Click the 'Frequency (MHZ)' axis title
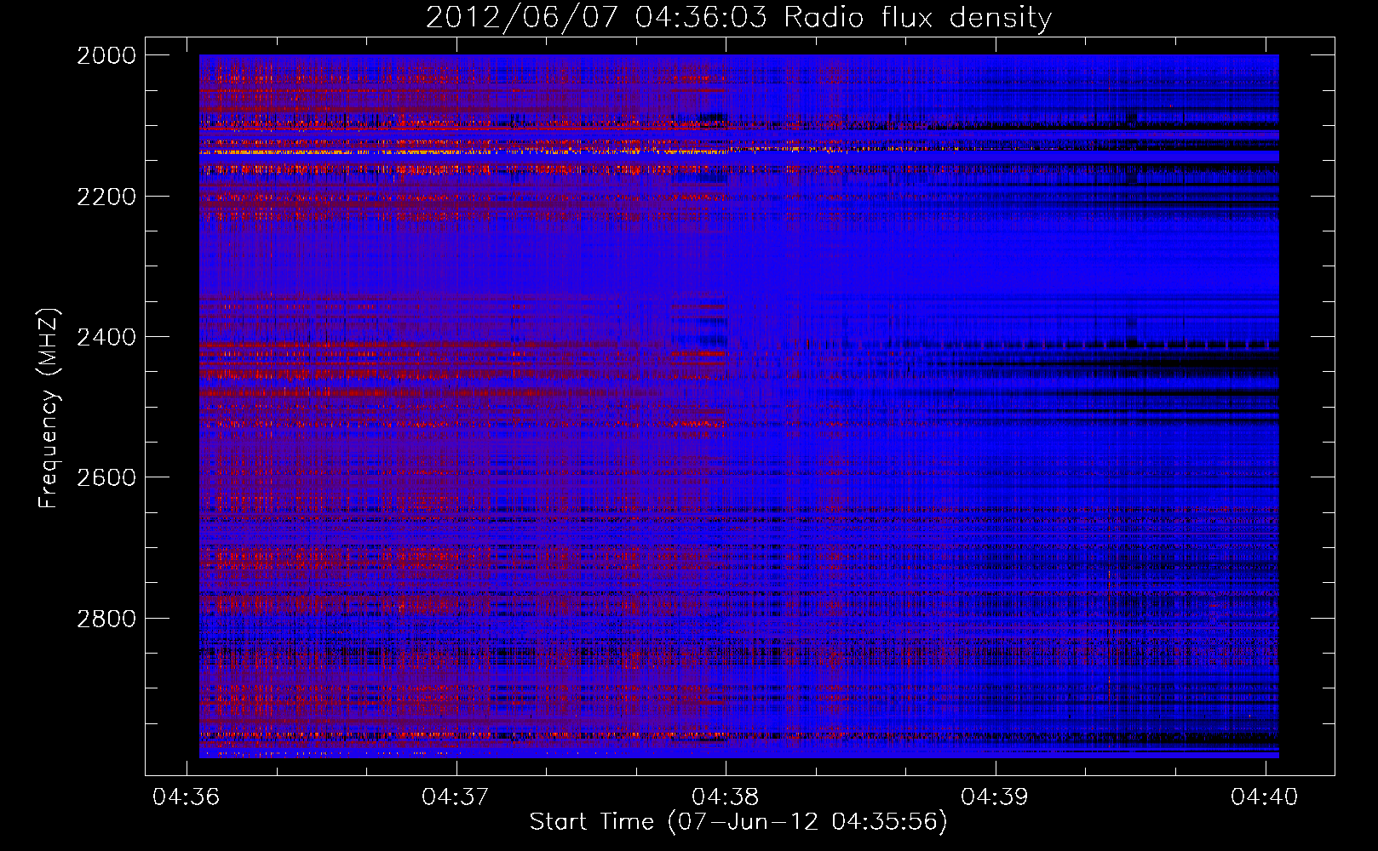1378x851 pixels. (x=49, y=408)
